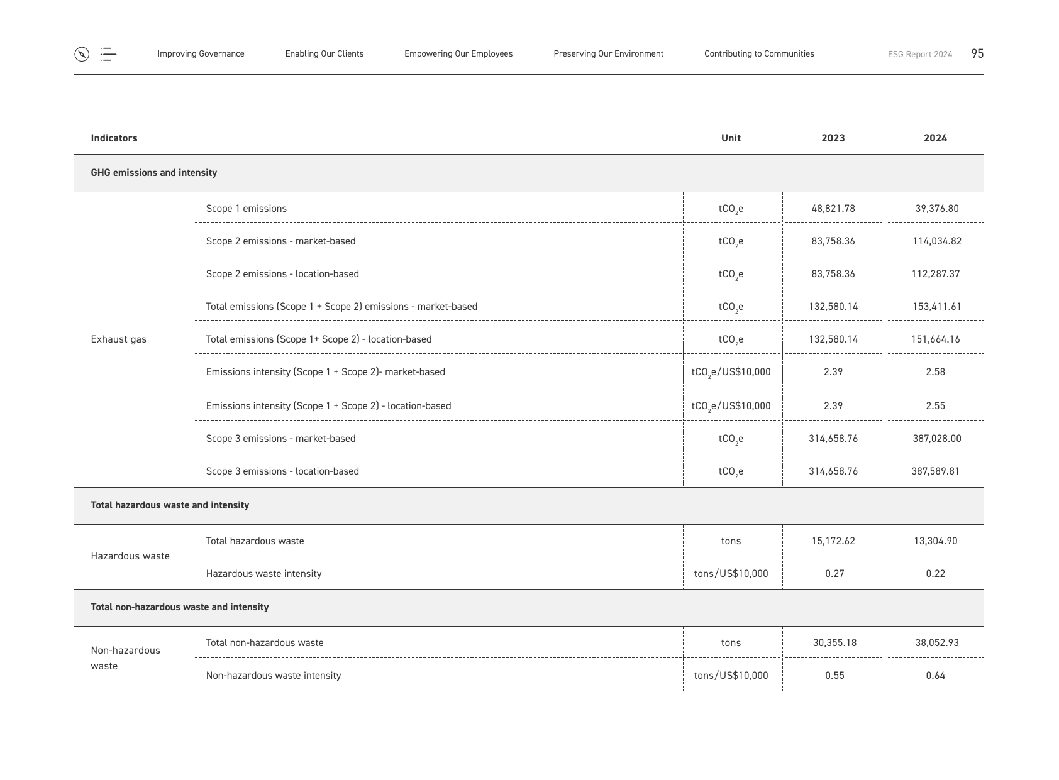Click the compass icon in the header
The height and width of the screenshot is (780, 1059).
82,54
